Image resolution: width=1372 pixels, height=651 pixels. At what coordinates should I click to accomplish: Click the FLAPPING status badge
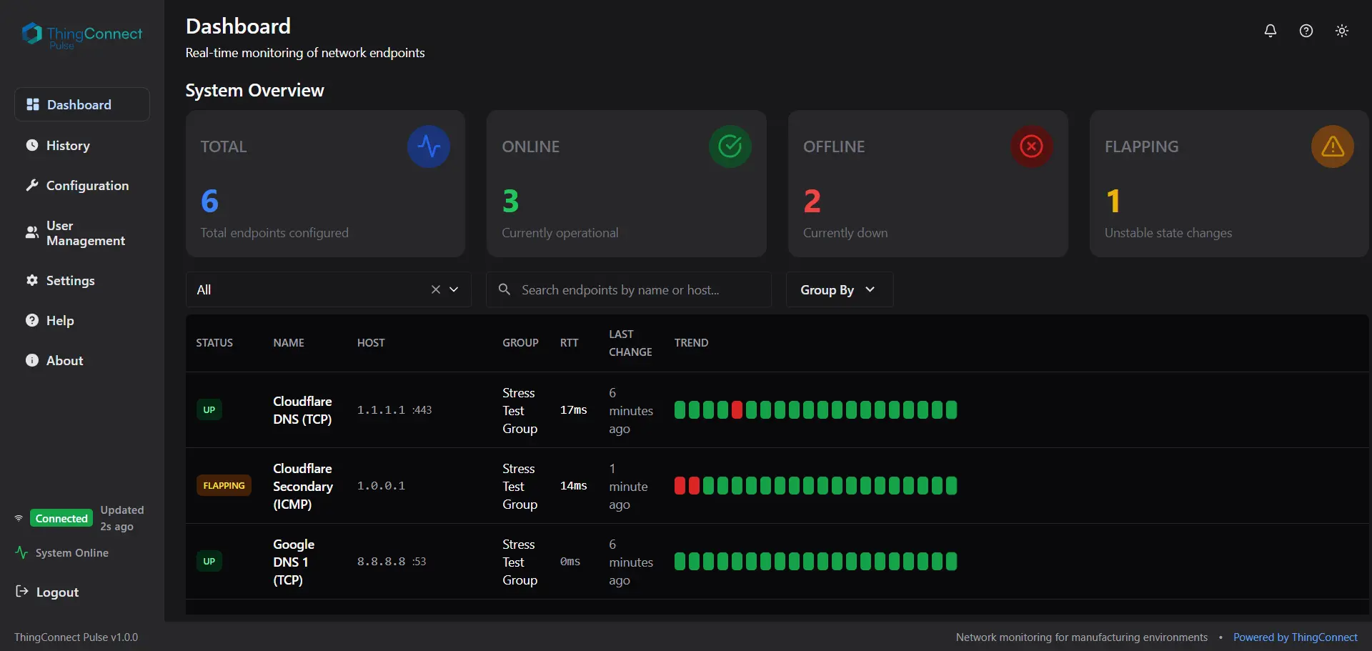pyautogui.click(x=224, y=486)
